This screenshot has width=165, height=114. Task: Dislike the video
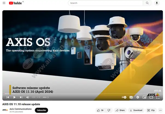pos(109,110)
